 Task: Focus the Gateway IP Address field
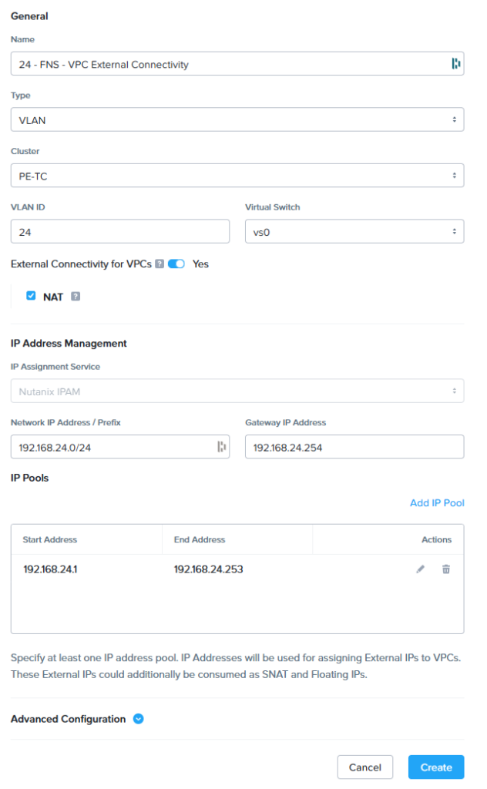pos(354,447)
